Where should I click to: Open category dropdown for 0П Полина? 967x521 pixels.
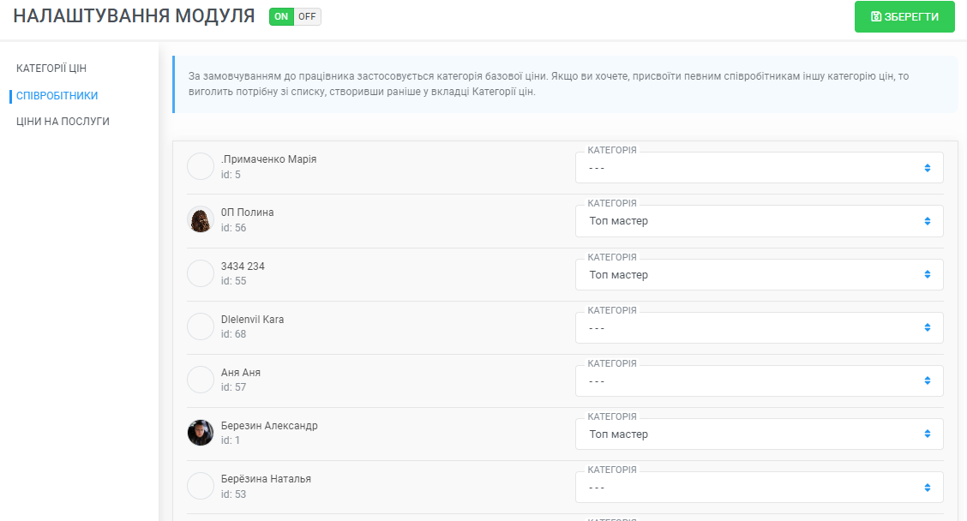click(x=760, y=221)
